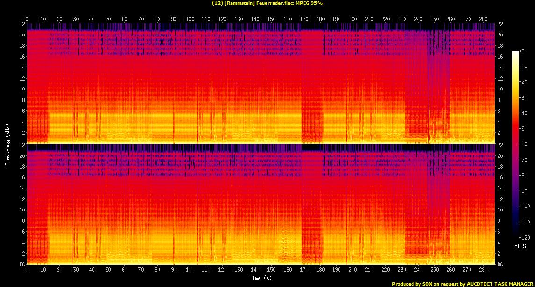Viewport: 535px width, 287px height.
Task: Select the 90 mark on the bottom time axis
Action: pyautogui.click(x=174, y=270)
